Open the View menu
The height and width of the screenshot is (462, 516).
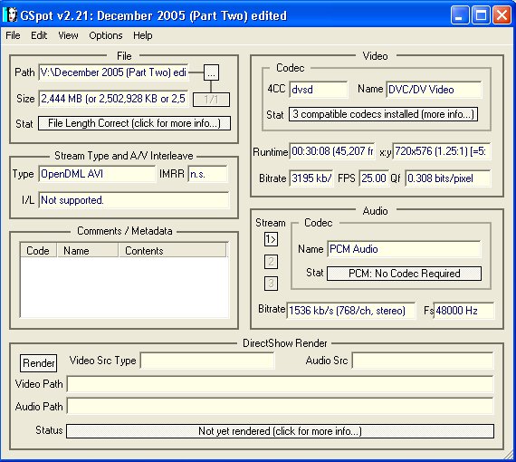pyautogui.click(x=68, y=35)
